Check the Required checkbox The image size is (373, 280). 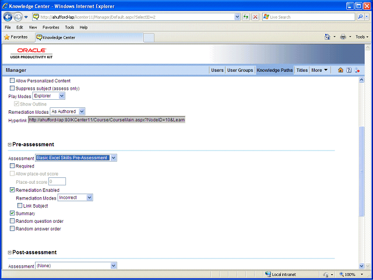[x=12, y=166]
